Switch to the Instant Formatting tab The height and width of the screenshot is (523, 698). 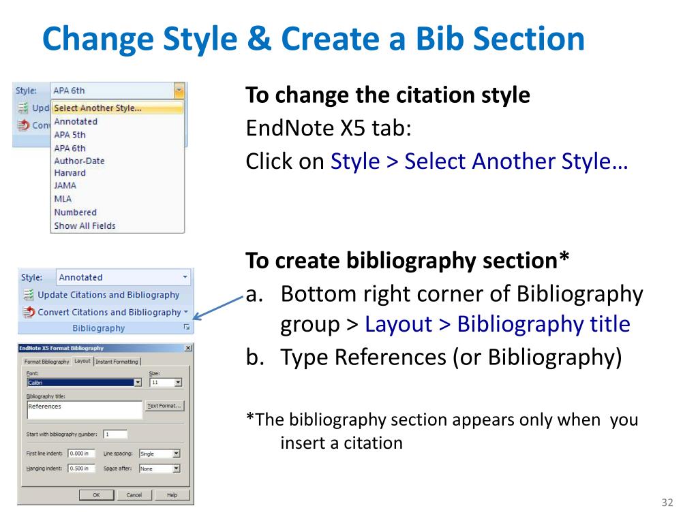pyautogui.click(x=117, y=362)
